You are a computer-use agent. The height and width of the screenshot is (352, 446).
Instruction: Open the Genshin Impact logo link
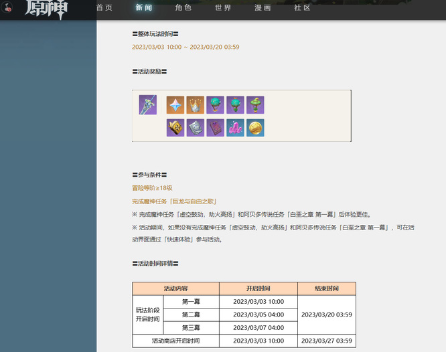point(46,9)
